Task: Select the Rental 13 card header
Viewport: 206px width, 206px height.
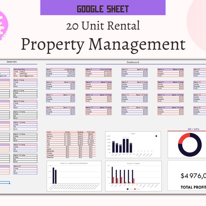Action: (135, 95)
